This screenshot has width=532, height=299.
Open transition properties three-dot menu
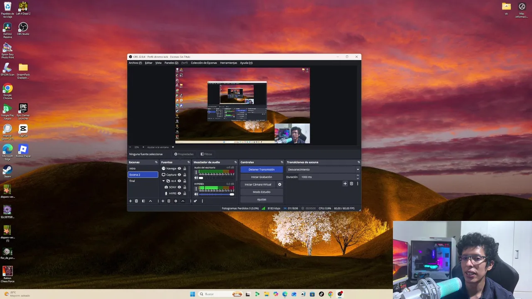pos(357,184)
